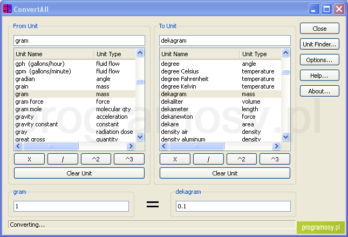Click the To list Unit Type column header

[x=261, y=54]
